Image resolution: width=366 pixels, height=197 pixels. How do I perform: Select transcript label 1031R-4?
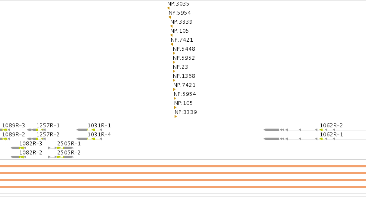point(99,135)
